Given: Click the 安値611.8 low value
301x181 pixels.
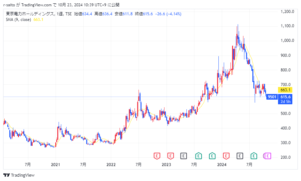Looking at the screenshot, I should click(x=124, y=14).
